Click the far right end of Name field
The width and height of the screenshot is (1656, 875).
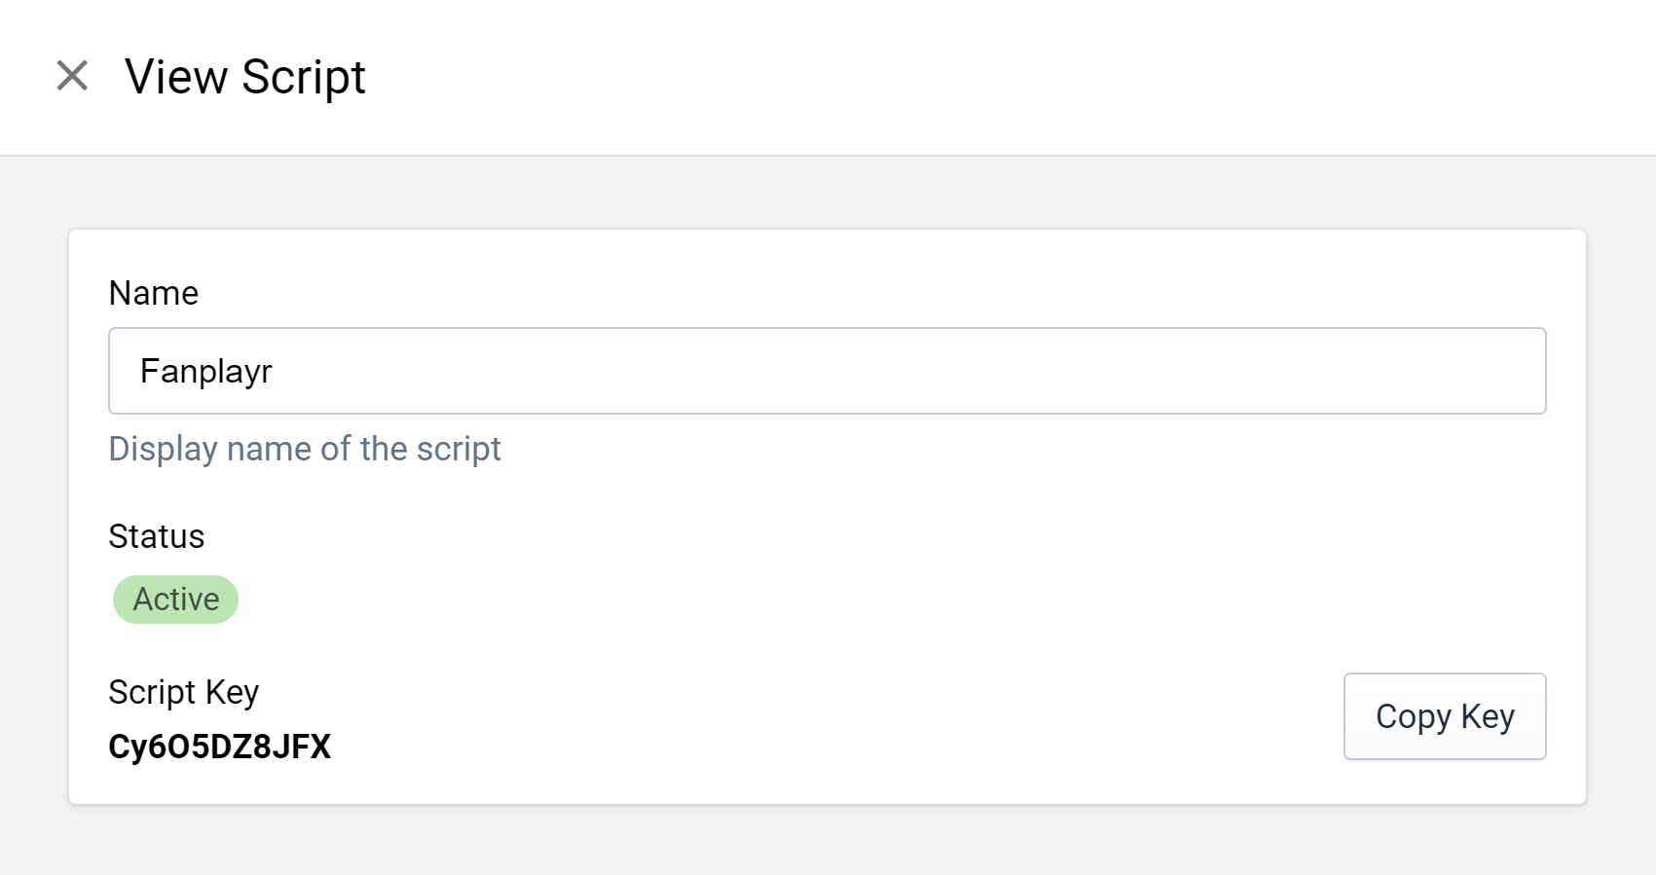(1519, 371)
